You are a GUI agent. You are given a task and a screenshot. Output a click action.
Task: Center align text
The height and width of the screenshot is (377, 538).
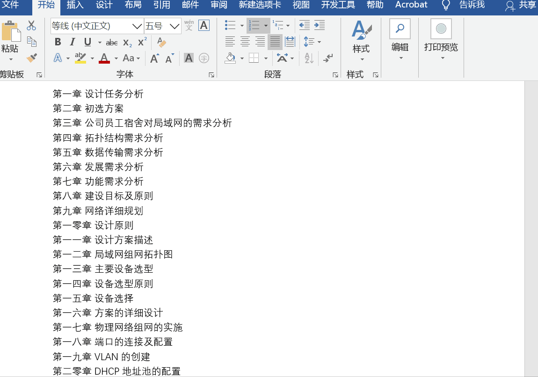pyautogui.click(x=245, y=42)
